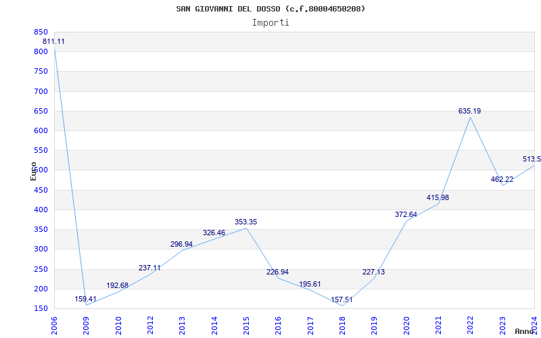Select the 296.94 value label

point(181,245)
